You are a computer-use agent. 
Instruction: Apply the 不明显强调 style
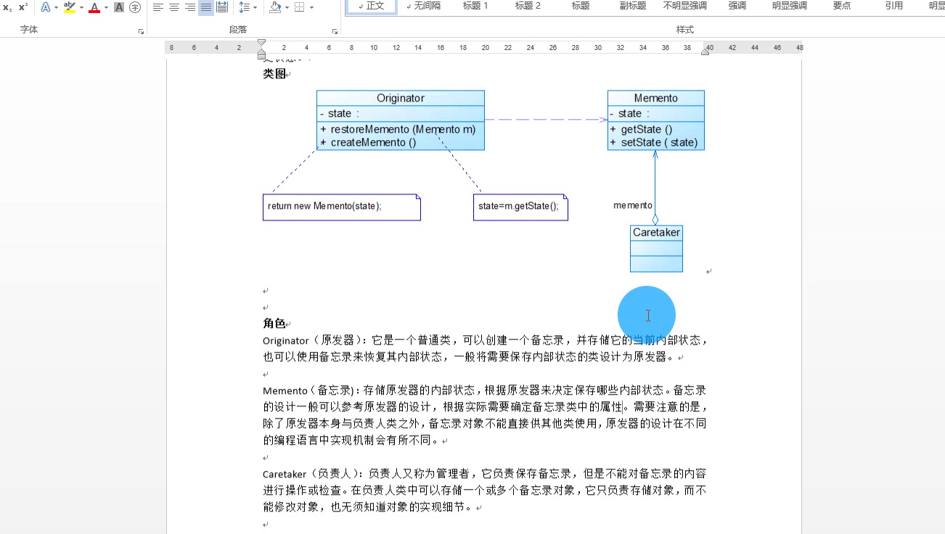coord(684,6)
